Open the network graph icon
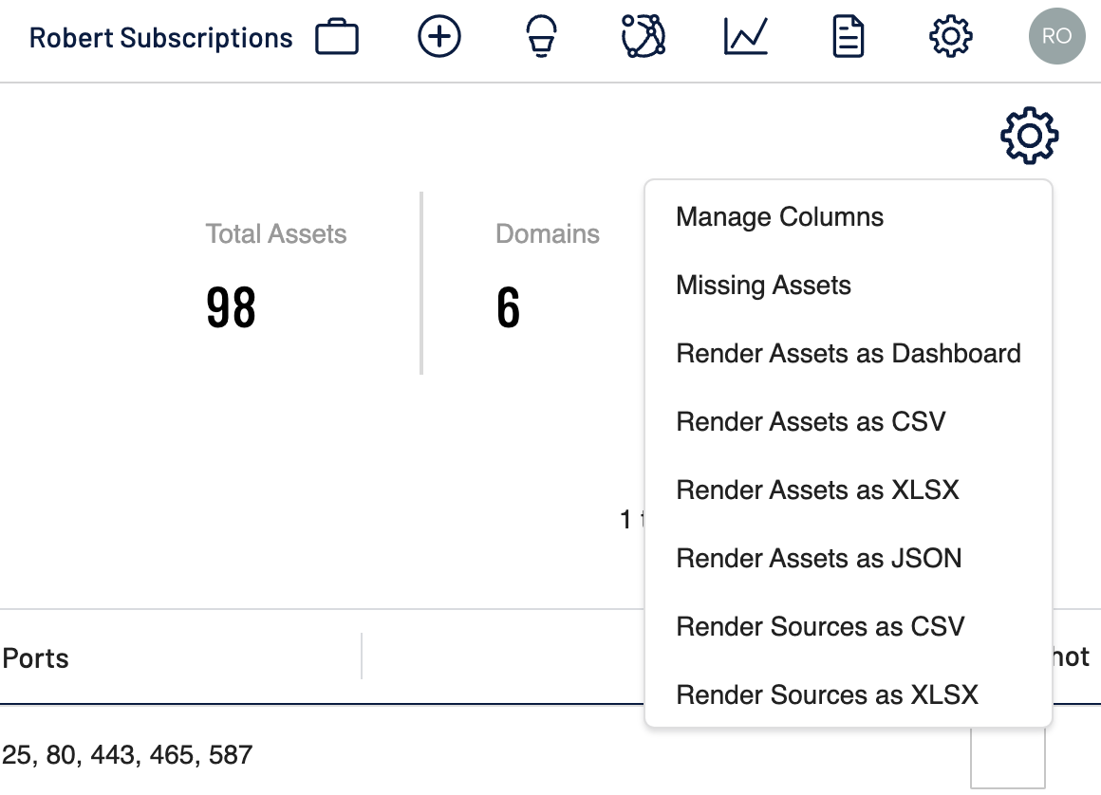This screenshot has height=795, width=1101. tap(642, 36)
